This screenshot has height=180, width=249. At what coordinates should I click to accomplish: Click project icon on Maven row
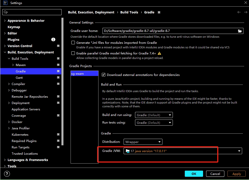click(58, 65)
